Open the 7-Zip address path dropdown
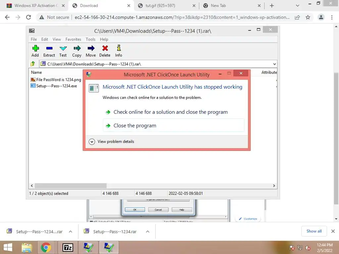This screenshot has width=339, height=254. [274, 64]
